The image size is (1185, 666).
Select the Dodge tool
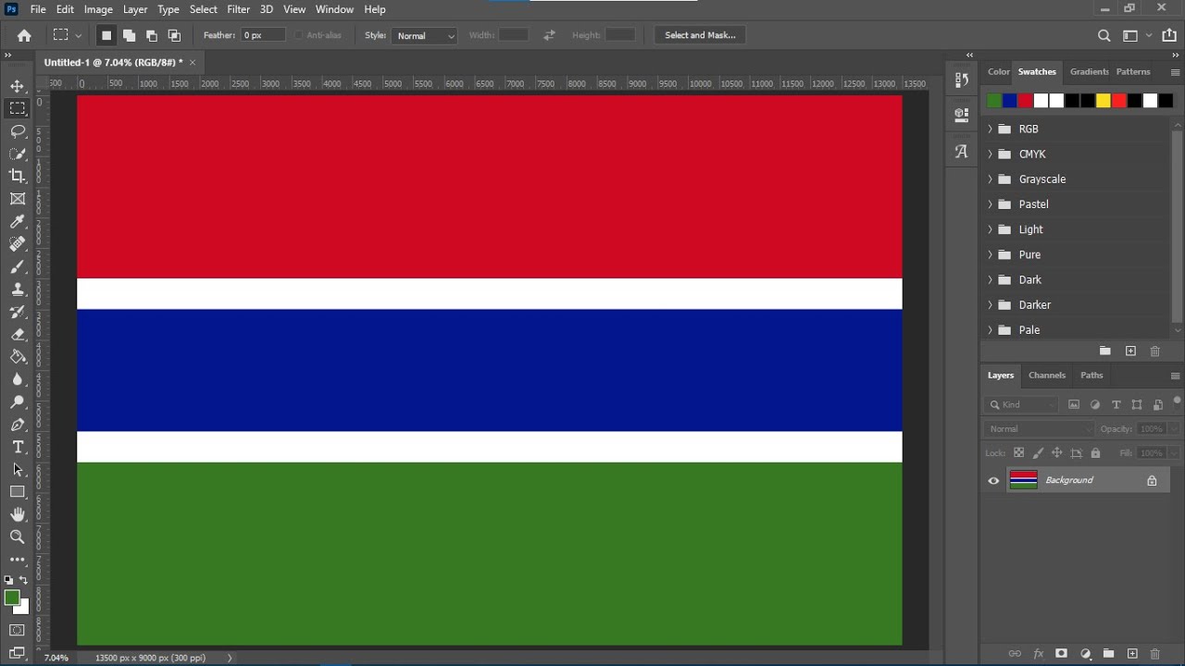(x=18, y=402)
